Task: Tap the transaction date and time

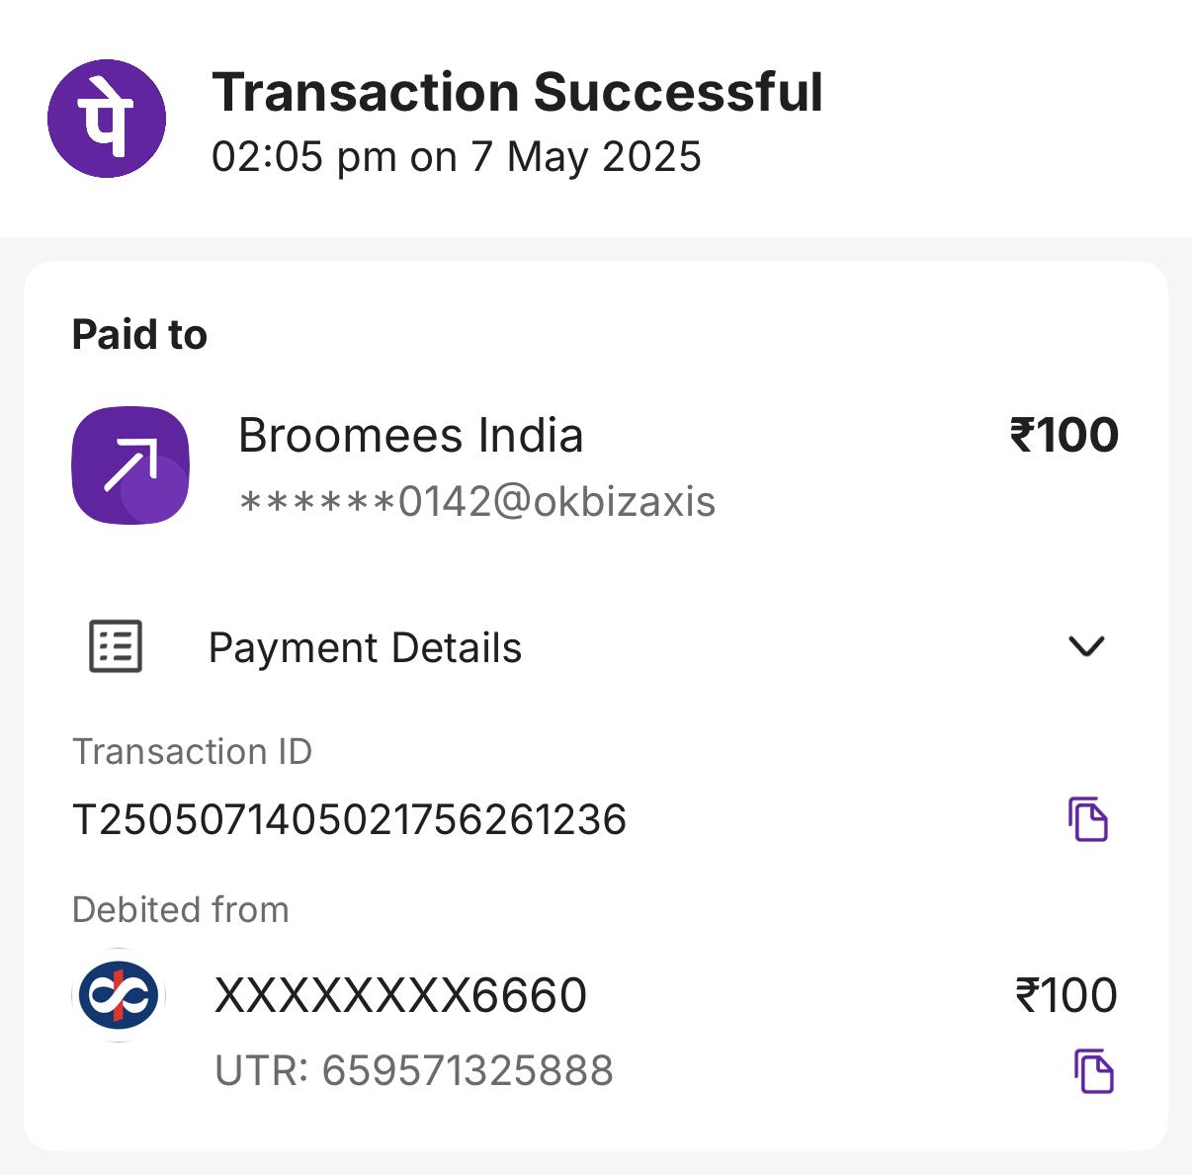Action: click(457, 157)
